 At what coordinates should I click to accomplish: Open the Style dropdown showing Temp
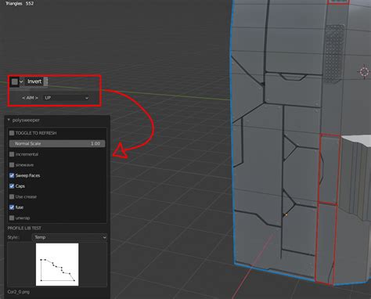(70, 237)
